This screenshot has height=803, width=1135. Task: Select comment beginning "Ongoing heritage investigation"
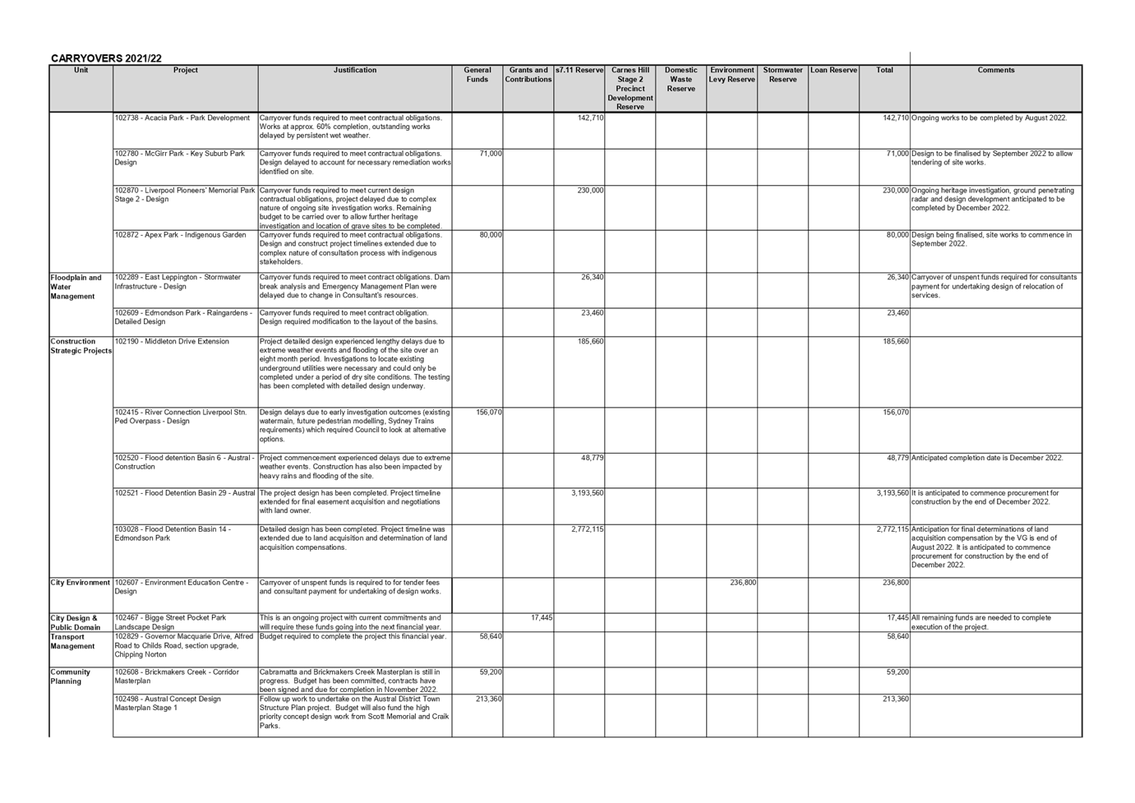993,199
